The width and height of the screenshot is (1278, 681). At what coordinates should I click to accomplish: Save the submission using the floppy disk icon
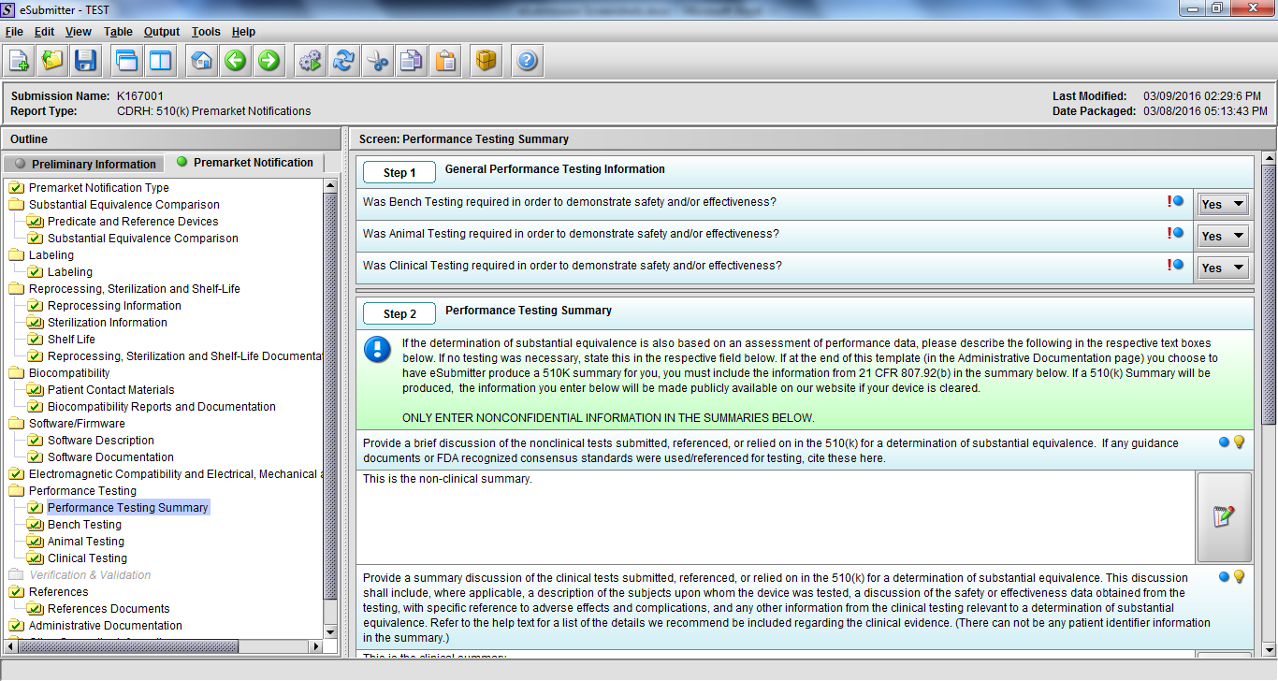[86, 61]
